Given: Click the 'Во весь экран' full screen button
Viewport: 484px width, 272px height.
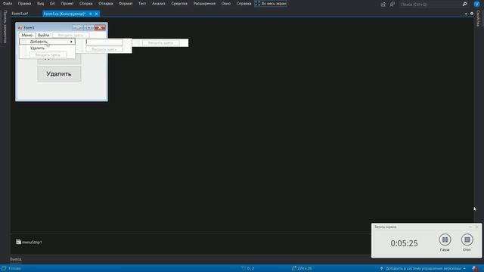Looking at the screenshot, I should coord(271,4).
